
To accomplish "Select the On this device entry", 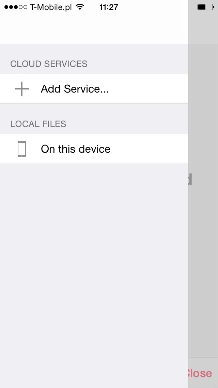I will click(94, 149).
